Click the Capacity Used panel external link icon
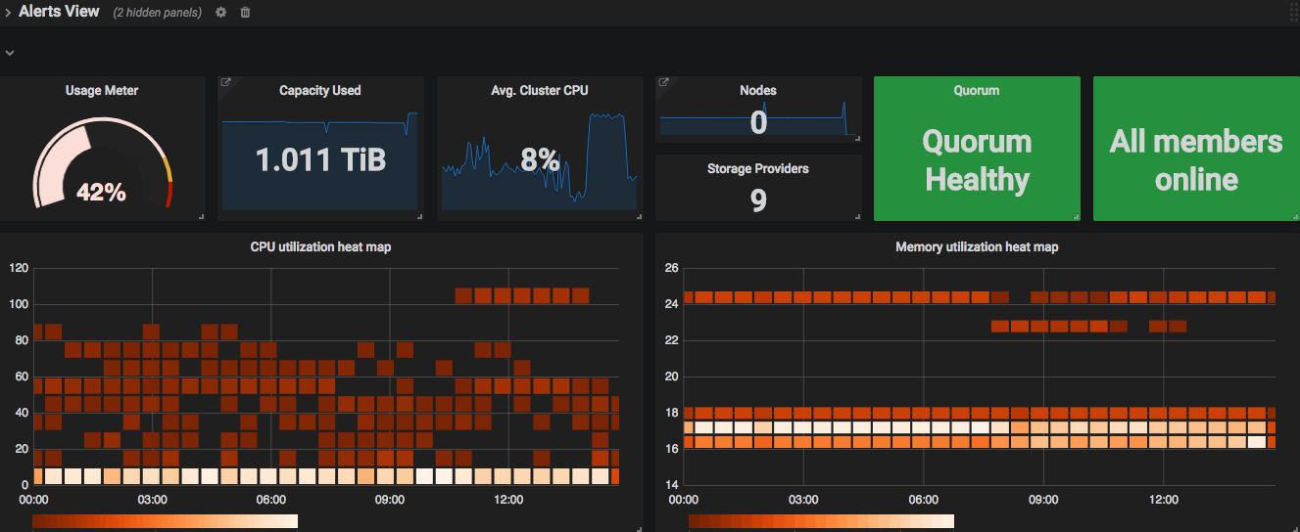This screenshot has width=1300, height=532. [x=226, y=83]
